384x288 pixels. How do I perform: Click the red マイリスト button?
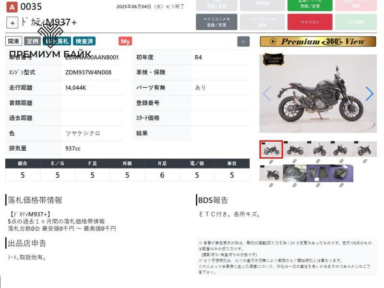tap(310, 22)
